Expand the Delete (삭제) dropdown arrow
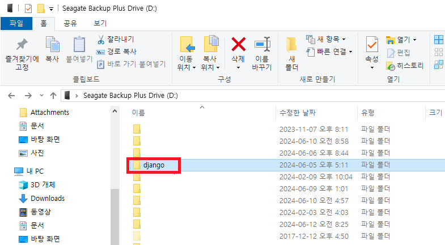The image size is (445, 245). pos(239,68)
